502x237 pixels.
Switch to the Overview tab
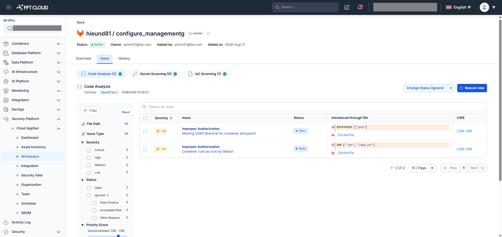tap(83, 59)
